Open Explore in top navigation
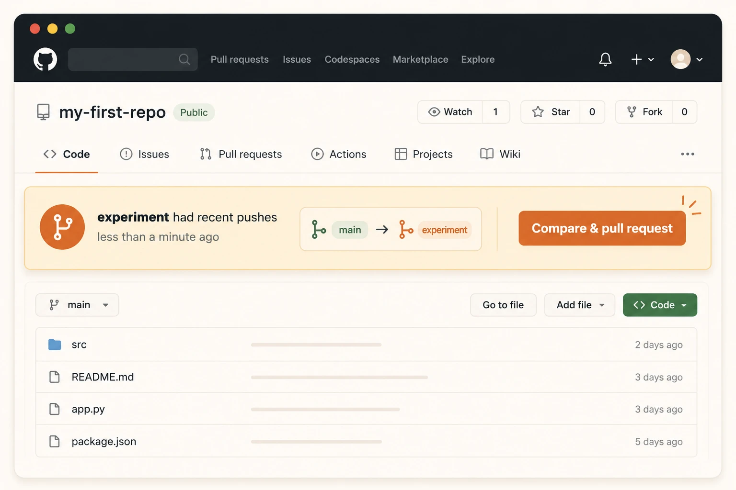Image resolution: width=736 pixels, height=490 pixels. click(478, 59)
